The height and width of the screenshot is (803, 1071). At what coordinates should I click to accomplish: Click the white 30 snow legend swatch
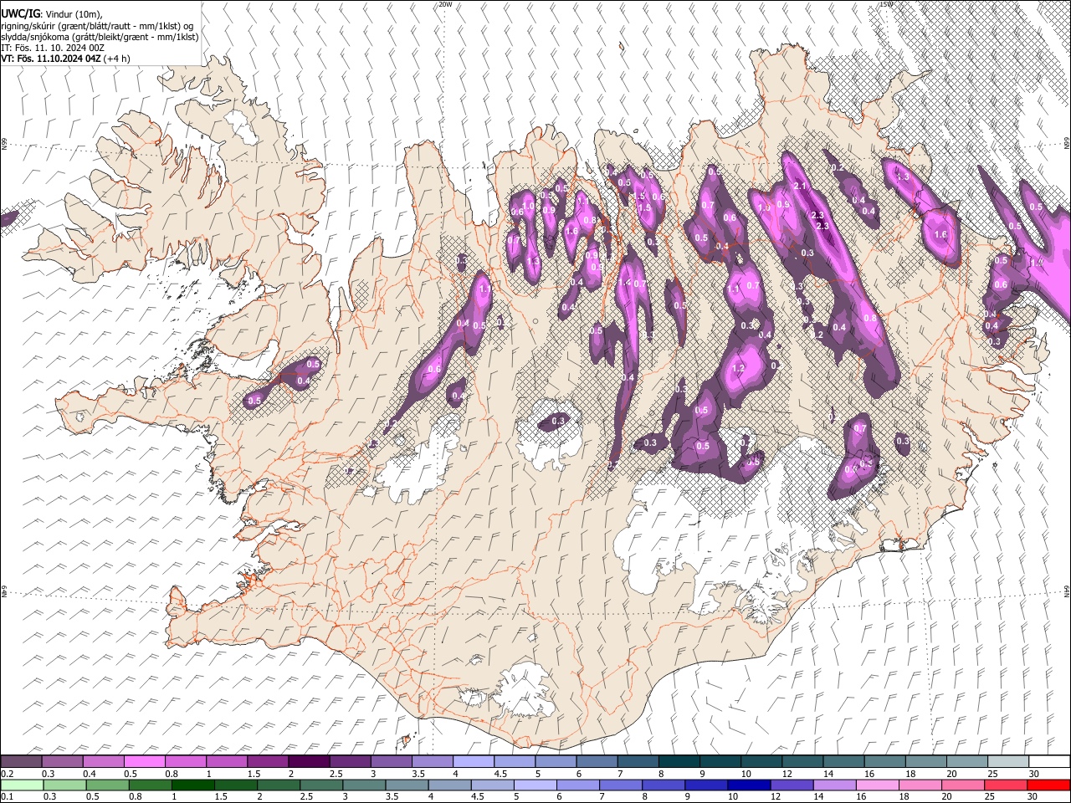click(1050, 761)
